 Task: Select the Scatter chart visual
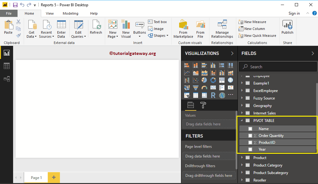click(195, 80)
